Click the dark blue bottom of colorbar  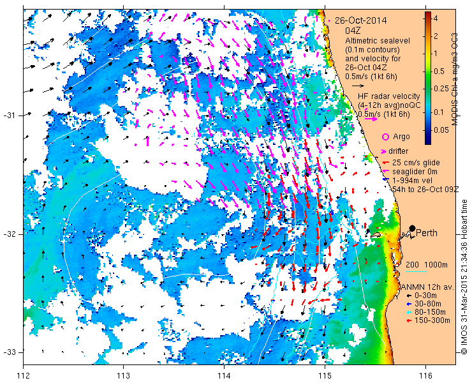pyautogui.click(x=428, y=142)
